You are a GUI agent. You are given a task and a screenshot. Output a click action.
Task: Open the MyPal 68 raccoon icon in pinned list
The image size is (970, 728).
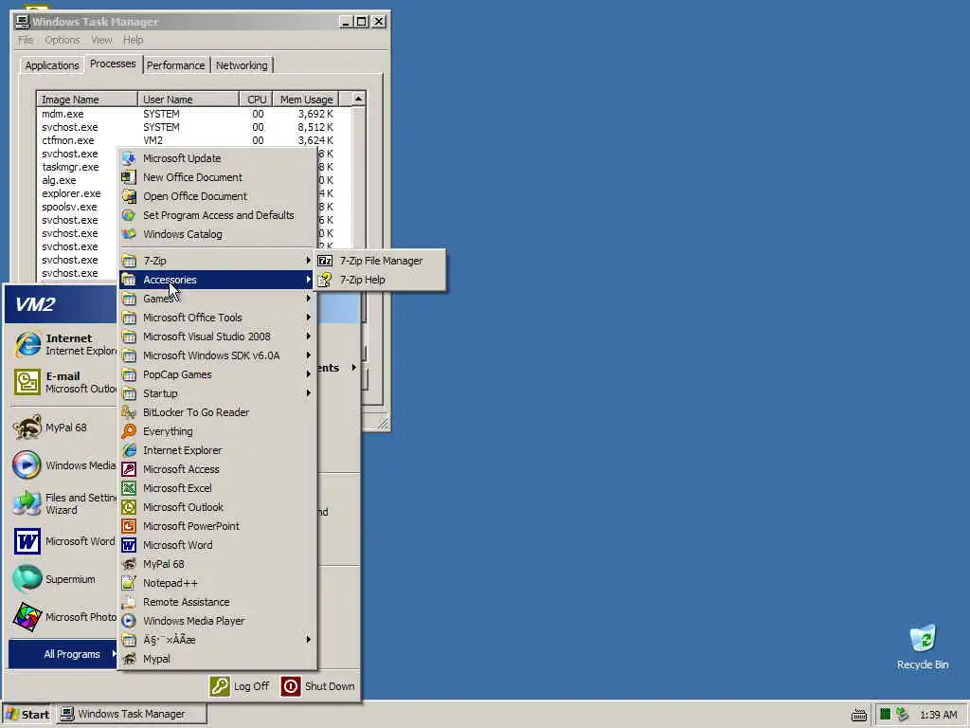click(27, 428)
